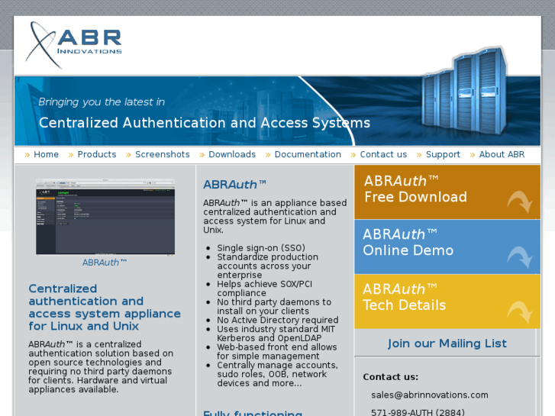Viewport: 555px width, 416px height.
Task: Select the Contact us nav link
Action: coord(383,154)
